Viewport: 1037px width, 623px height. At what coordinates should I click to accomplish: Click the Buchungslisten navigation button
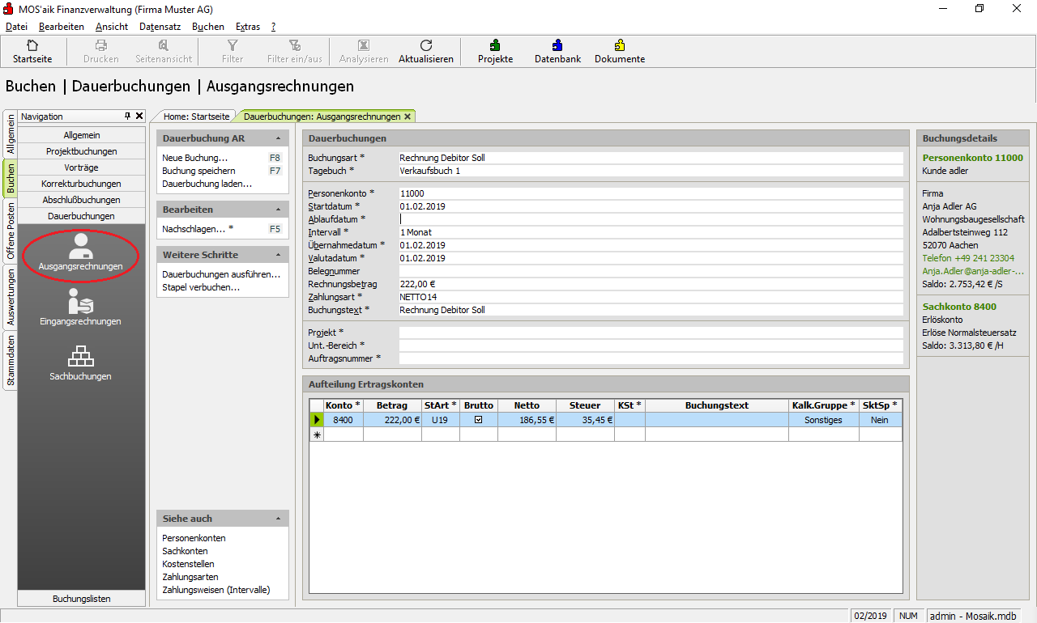click(x=82, y=599)
